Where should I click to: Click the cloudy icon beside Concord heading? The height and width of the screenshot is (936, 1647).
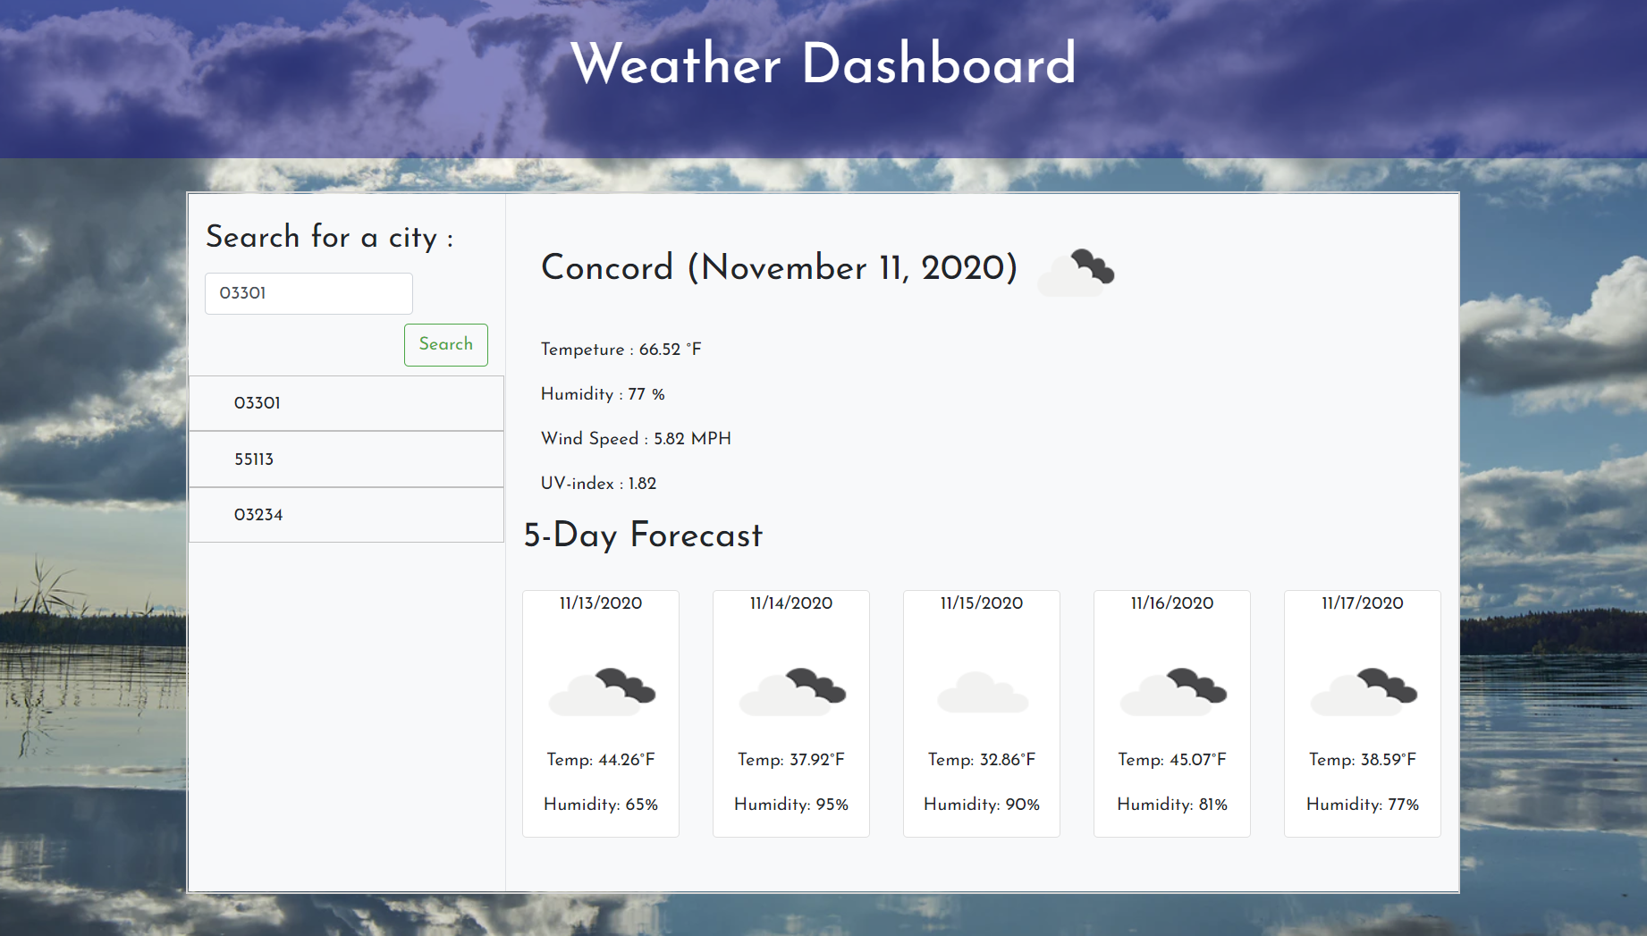(x=1077, y=272)
